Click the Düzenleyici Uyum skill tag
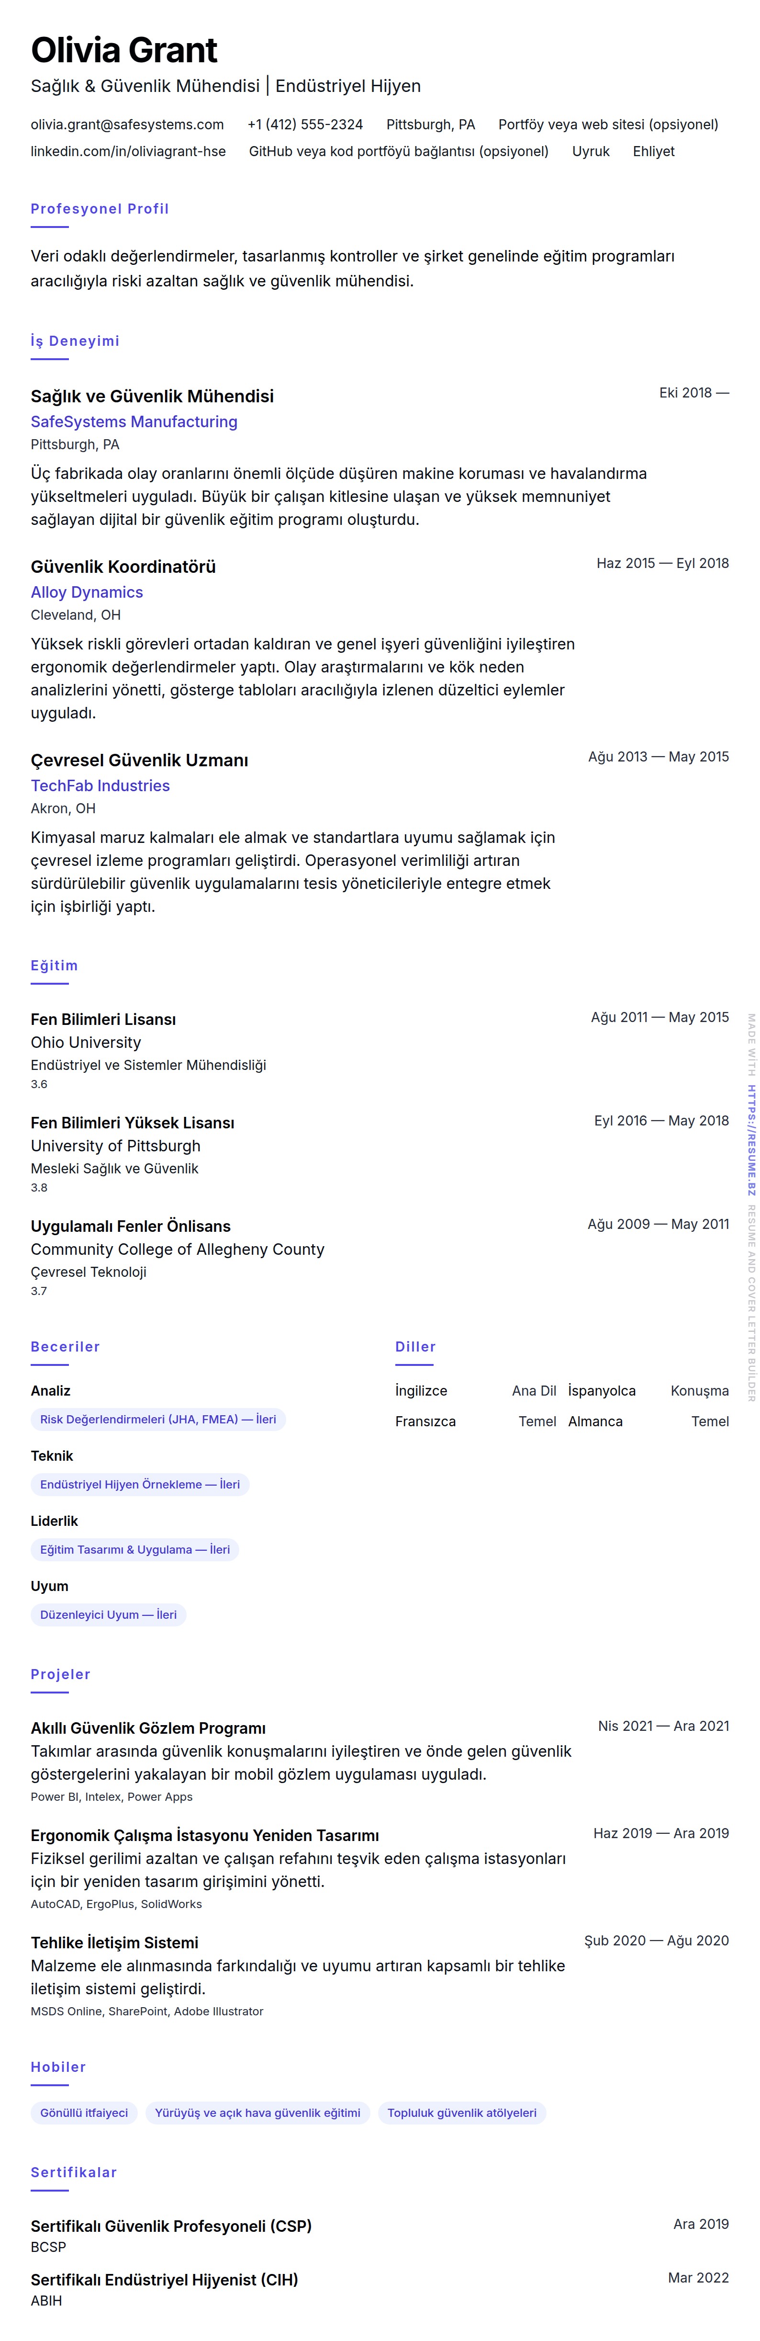Screen dimensions: 760x2341 click(x=108, y=1615)
